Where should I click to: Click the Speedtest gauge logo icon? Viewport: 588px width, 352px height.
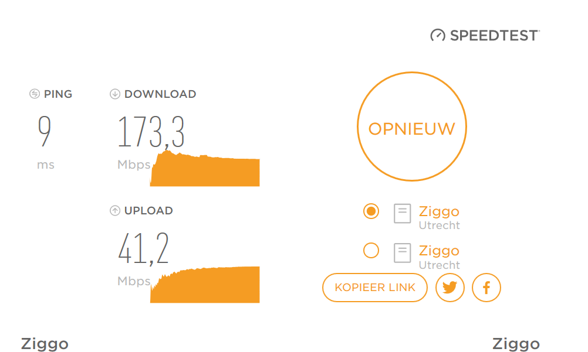(x=438, y=36)
